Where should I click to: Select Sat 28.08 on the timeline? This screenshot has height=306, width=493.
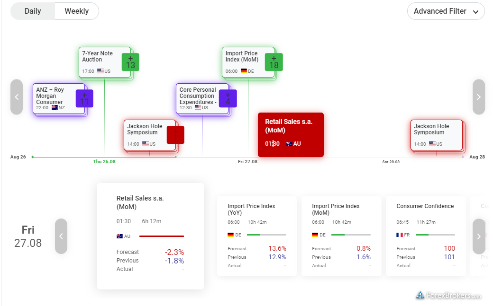click(391, 162)
